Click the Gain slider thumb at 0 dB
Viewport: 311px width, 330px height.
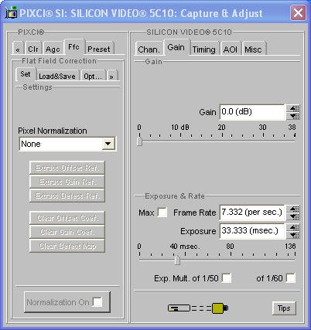coord(139,141)
